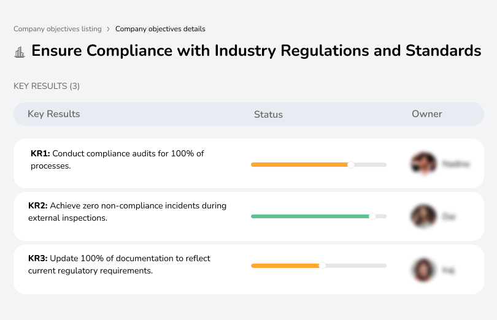Click the breadcrumb chevron separator
The height and width of the screenshot is (320, 497).
[x=109, y=29]
